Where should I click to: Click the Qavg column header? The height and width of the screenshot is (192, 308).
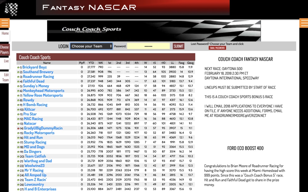pos(190,63)
